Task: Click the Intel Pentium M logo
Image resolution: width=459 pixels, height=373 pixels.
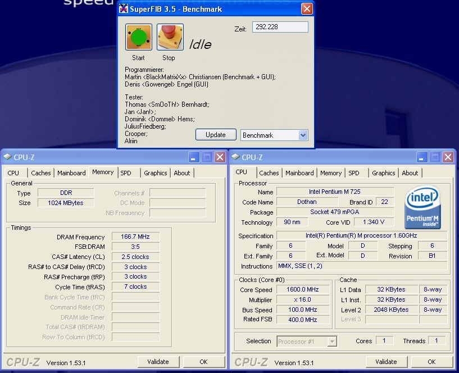Action: (x=423, y=208)
